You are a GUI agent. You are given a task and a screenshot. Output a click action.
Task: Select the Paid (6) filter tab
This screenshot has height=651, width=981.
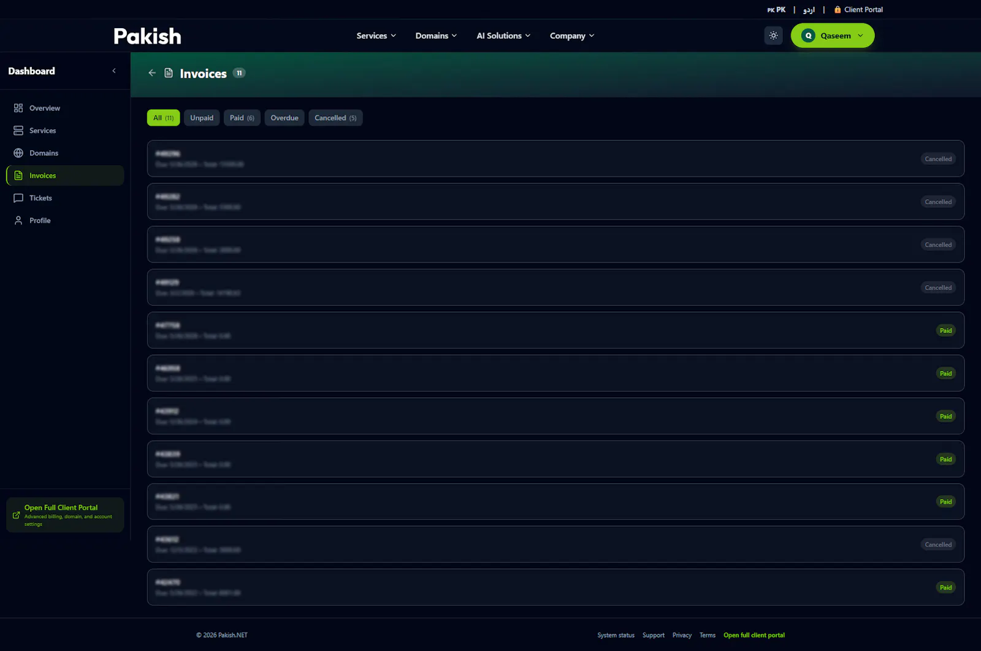pos(242,118)
